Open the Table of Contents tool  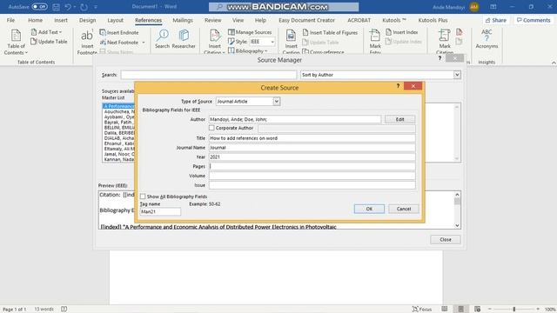[x=16, y=42]
